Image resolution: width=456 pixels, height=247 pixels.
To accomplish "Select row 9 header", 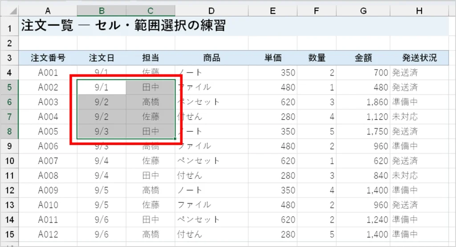I will [x=9, y=146].
